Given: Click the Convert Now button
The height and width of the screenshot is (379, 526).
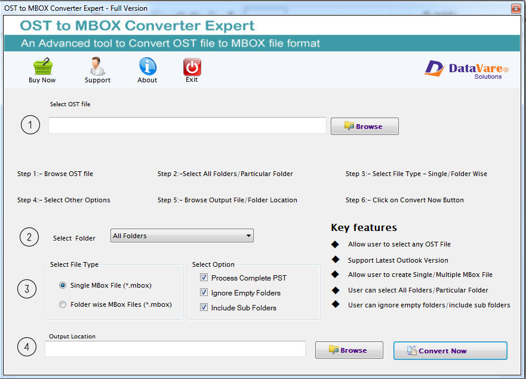Looking at the screenshot, I should point(450,350).
